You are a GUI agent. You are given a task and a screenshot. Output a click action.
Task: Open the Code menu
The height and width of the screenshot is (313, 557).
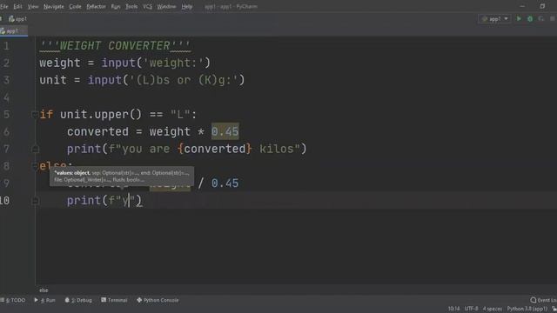pos(75,6)
